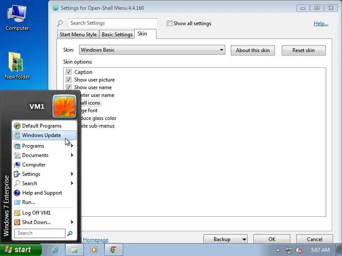Open Internet Explorer from the taskbar
Viewport: 342px width, 256px height.
(55, 250)
